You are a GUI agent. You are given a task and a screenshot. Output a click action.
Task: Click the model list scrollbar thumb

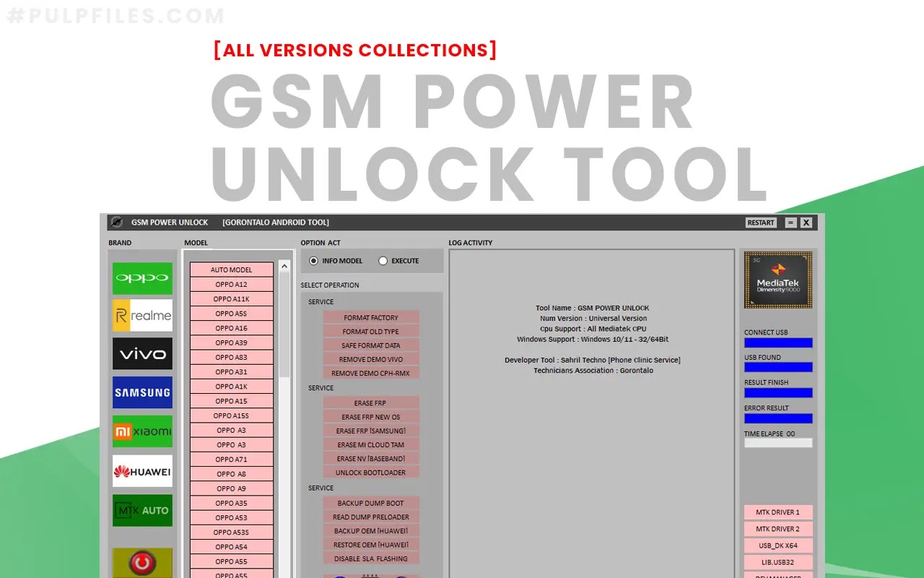284,325
